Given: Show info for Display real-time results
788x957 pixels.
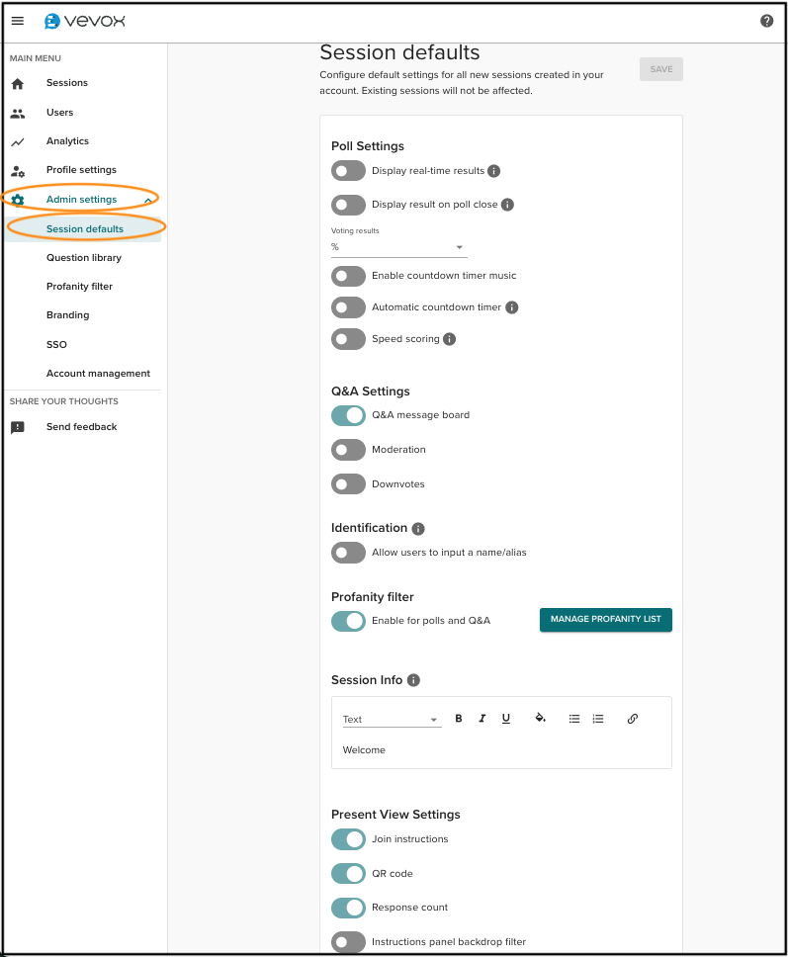Looking at the screenshot, I should click(493, 171).
